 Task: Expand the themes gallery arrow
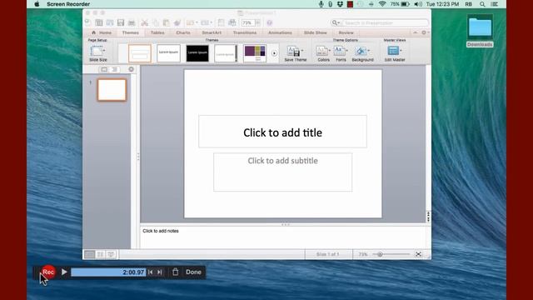click(274, 53)
